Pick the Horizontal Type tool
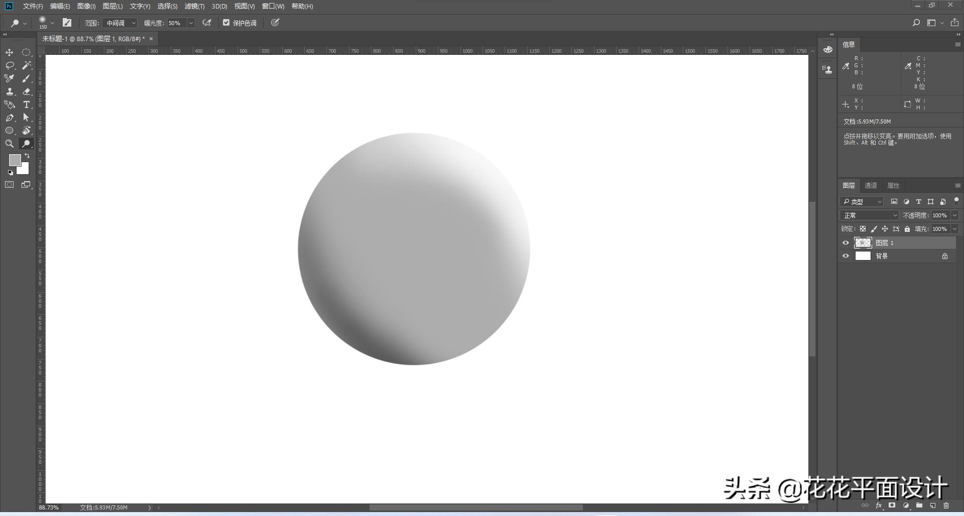 pos(27,105)
